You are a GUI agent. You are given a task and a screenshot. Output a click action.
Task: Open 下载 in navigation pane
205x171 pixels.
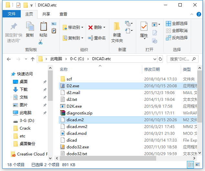point(24,90)
